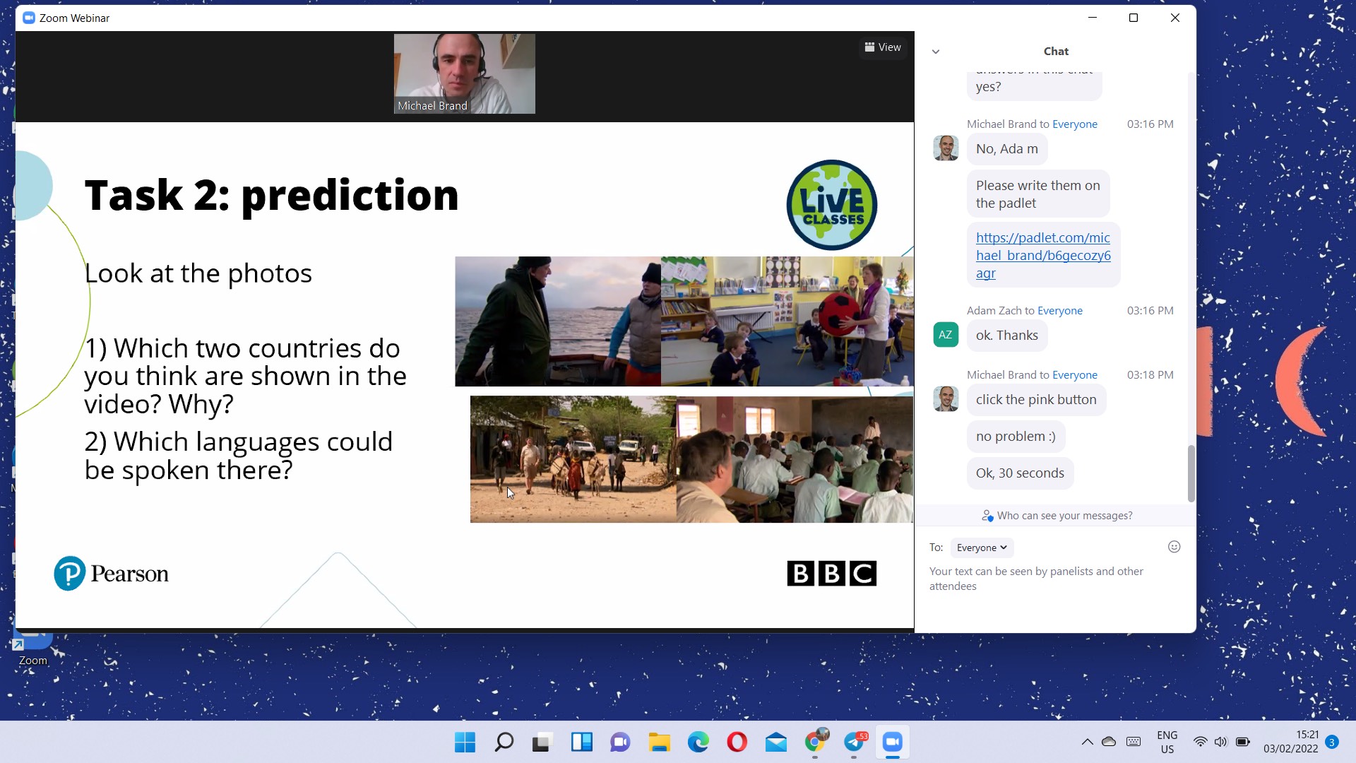Show hidden system tray icons
The image size is (1356, 763).
pos(1087,742)
